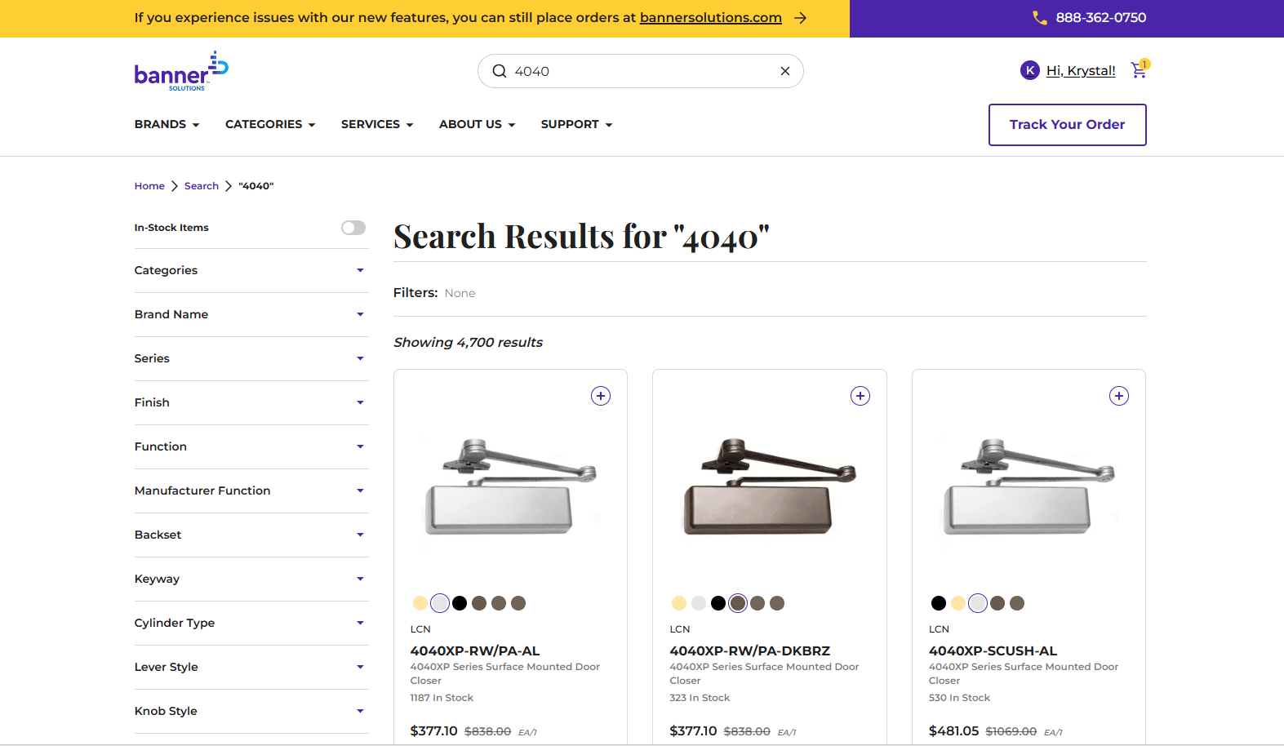Screen dimensions: 1284x746
Task: Select dark bronze swatch on 4040XP-RW/PA-DKBRZ card
Action: [x=738, y=603]
